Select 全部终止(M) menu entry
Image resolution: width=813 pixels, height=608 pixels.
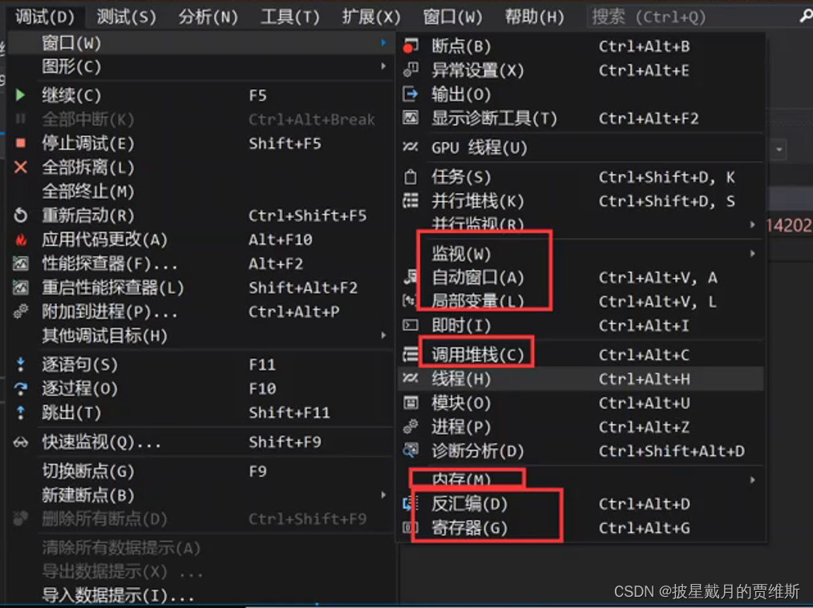click(200, 191)
